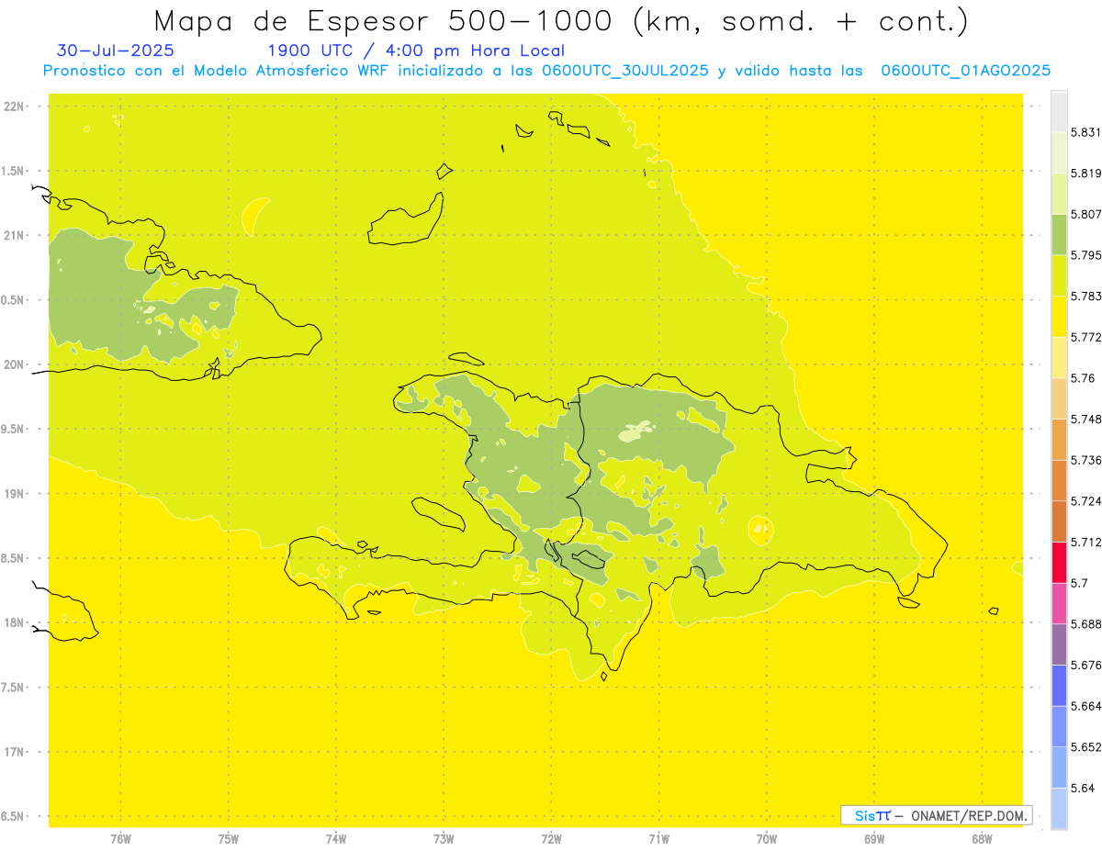Click the red legend swatch between 5.712 and 5.7
Screen dimensions: 1102x851
point(1059,563)
